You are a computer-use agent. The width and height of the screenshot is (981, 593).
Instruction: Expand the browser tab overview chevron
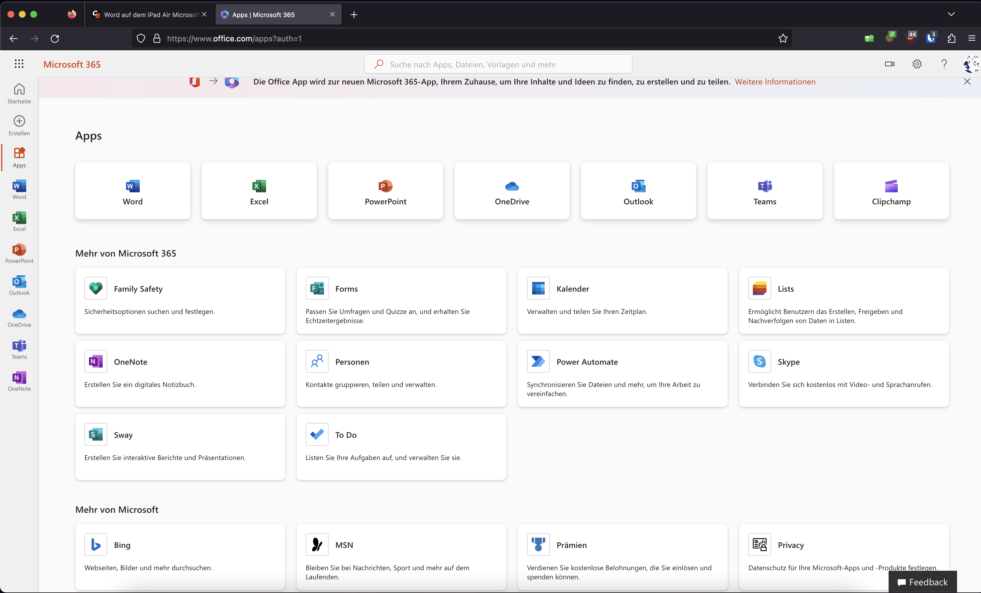coord(952,14)
